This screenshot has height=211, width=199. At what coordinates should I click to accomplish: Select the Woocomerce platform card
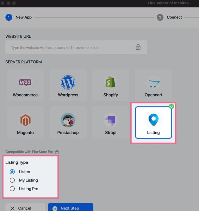point(25,85)
